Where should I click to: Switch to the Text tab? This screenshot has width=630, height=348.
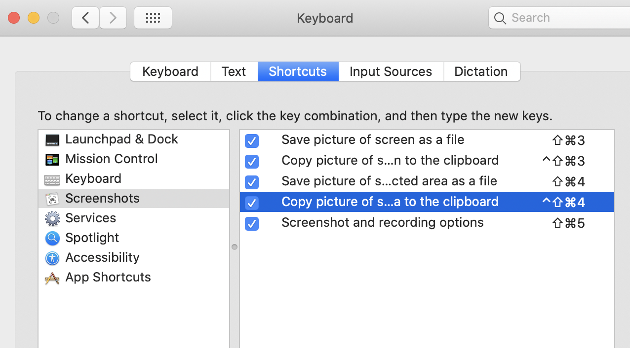(234, 71)
